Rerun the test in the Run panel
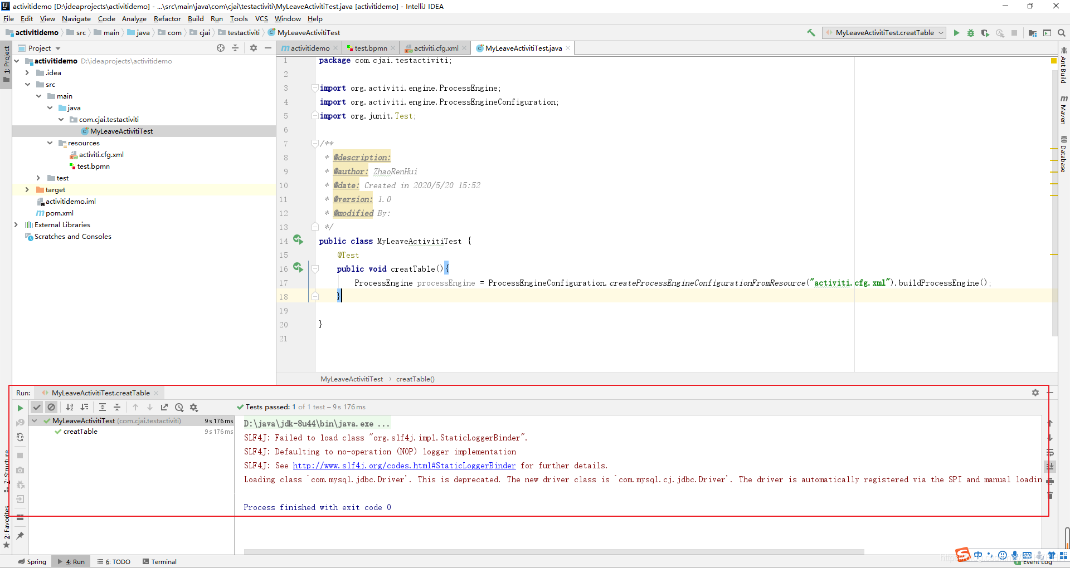1070x568 pixels. coord(20,408)
